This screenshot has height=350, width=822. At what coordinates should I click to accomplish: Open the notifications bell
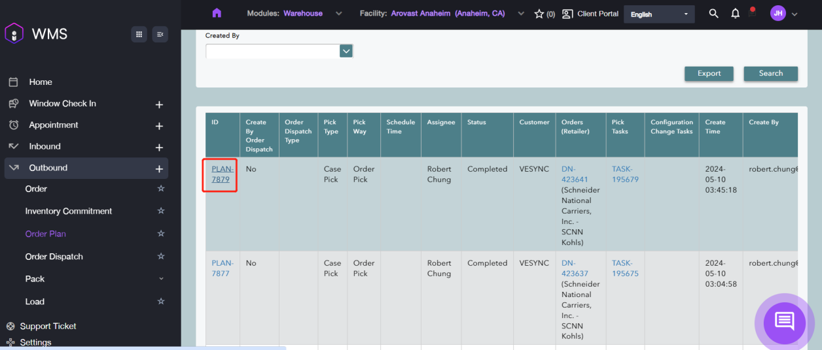pos(735,14)
